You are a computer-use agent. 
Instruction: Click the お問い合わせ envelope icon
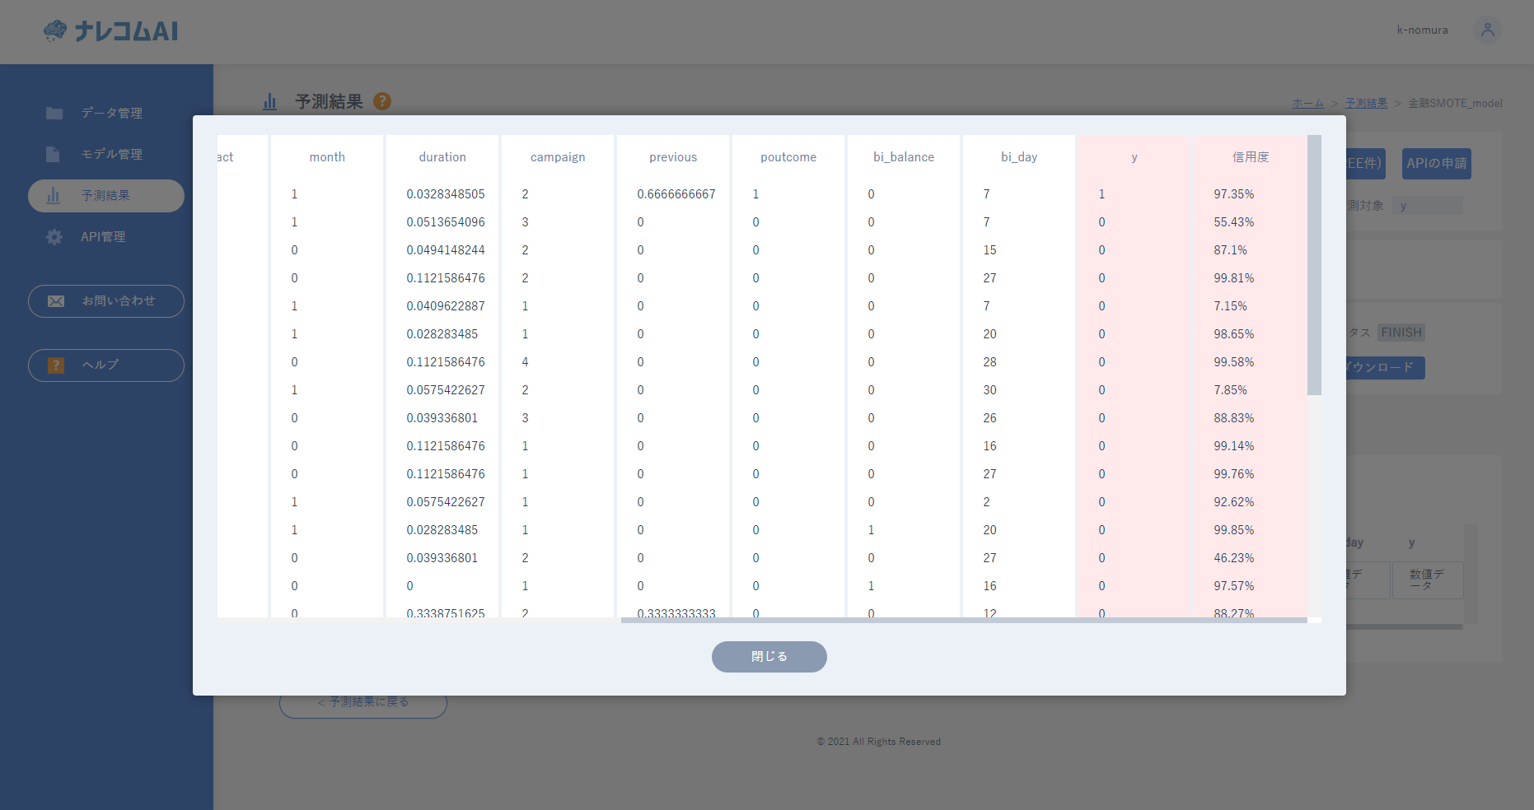tap(56, 301)
